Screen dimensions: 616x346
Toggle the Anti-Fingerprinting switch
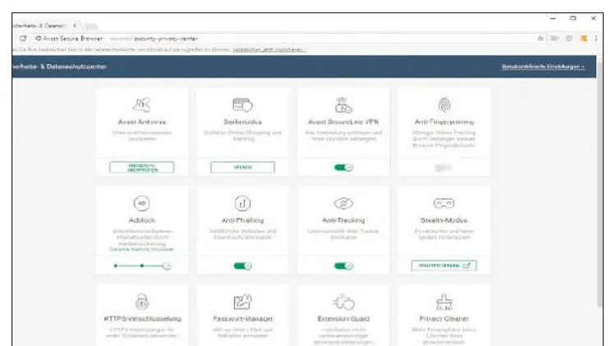[x=444, y=168]
